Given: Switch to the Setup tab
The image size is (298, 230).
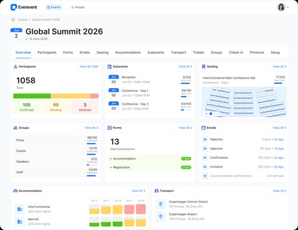Looking at the screenshot, I should click(275, 52).
